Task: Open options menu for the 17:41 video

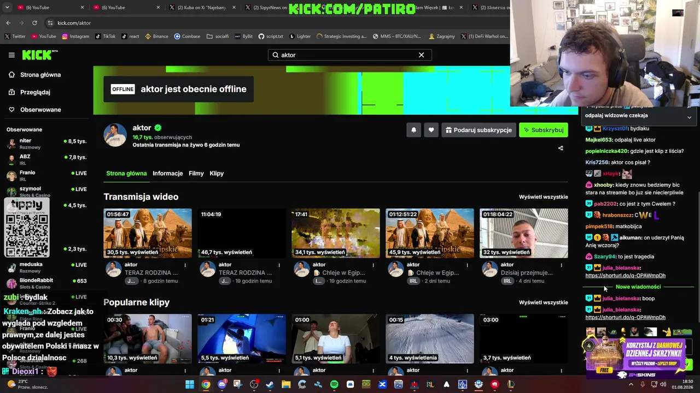Action: [x=374, y=265]
